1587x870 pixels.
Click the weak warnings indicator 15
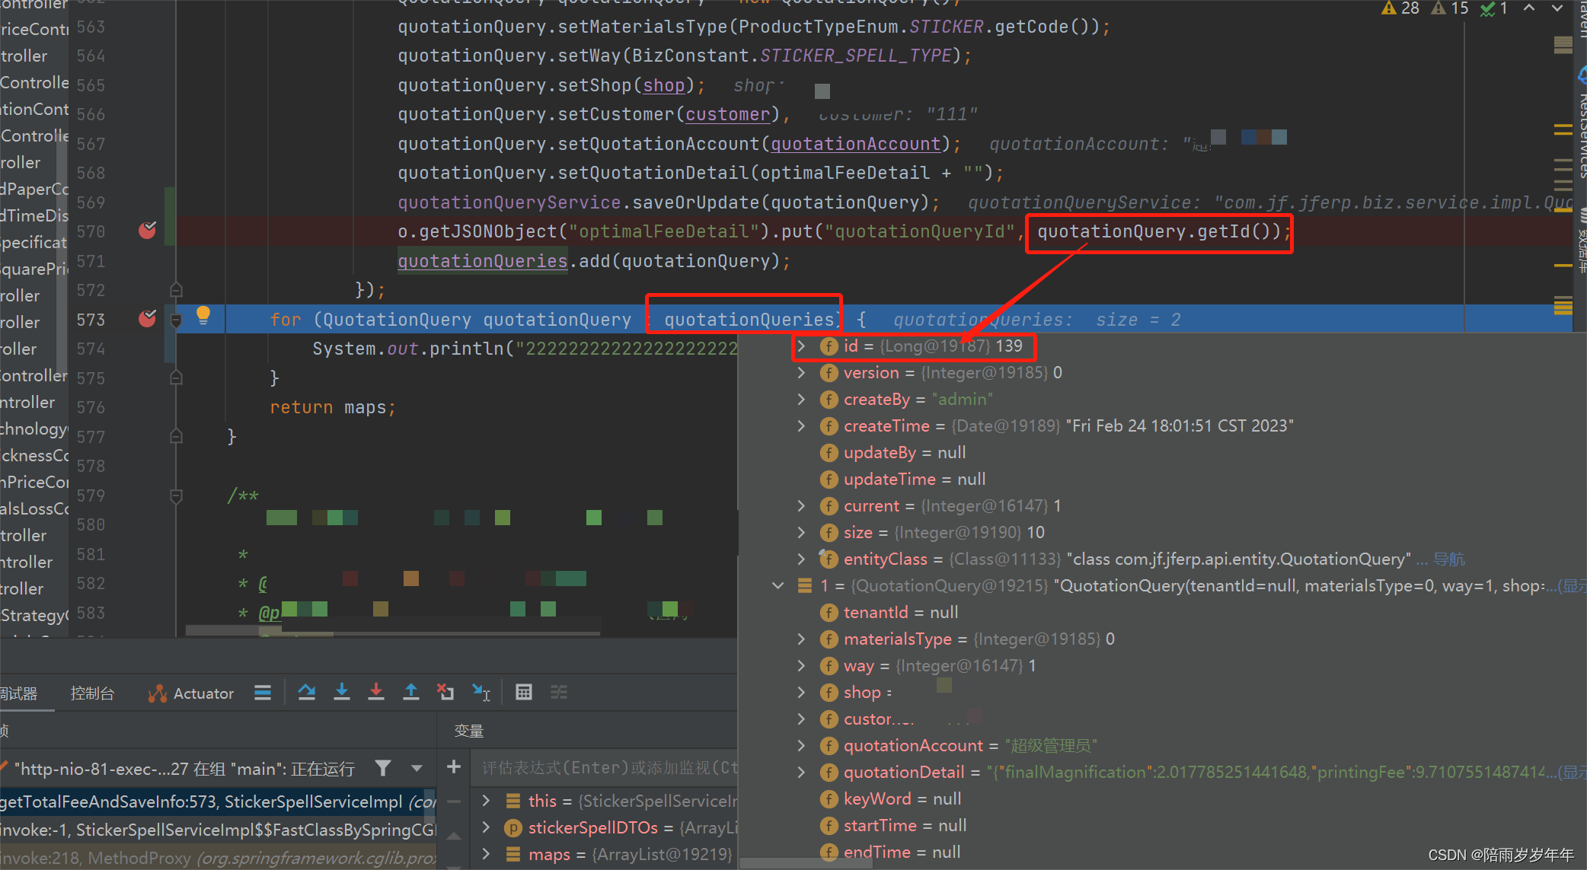point(1450,8)
